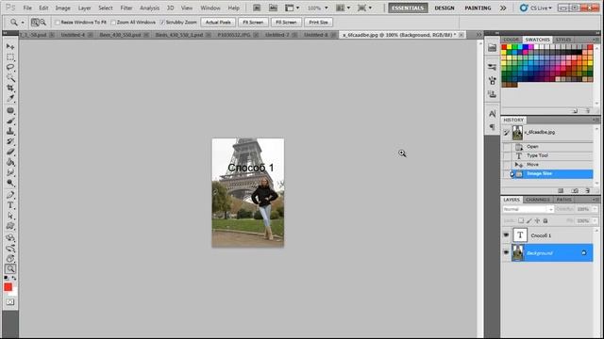The image size is (604, 339).
Task: Open the layer blending mode dropdown
Action: [x=528, y=209]
